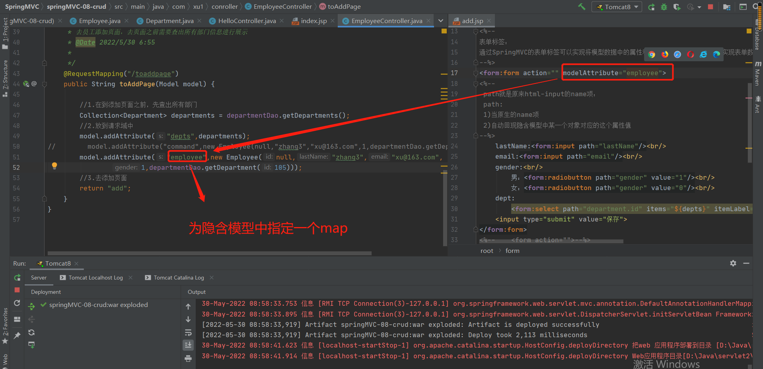Rerun Tomcat8 from the top toolbar

[651, 7]
